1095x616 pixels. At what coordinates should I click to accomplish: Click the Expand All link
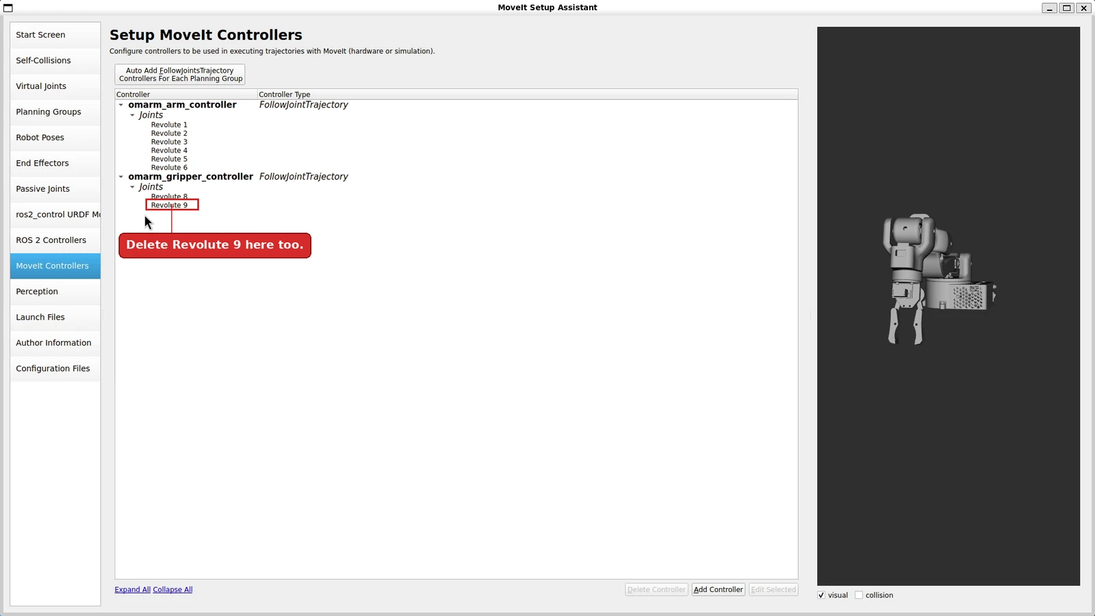pos(133,589)
